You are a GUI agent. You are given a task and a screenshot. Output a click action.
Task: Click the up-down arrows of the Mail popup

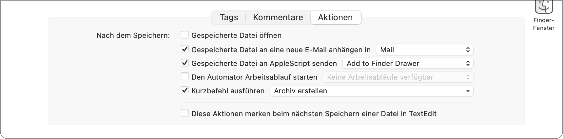tap(468, 50)
